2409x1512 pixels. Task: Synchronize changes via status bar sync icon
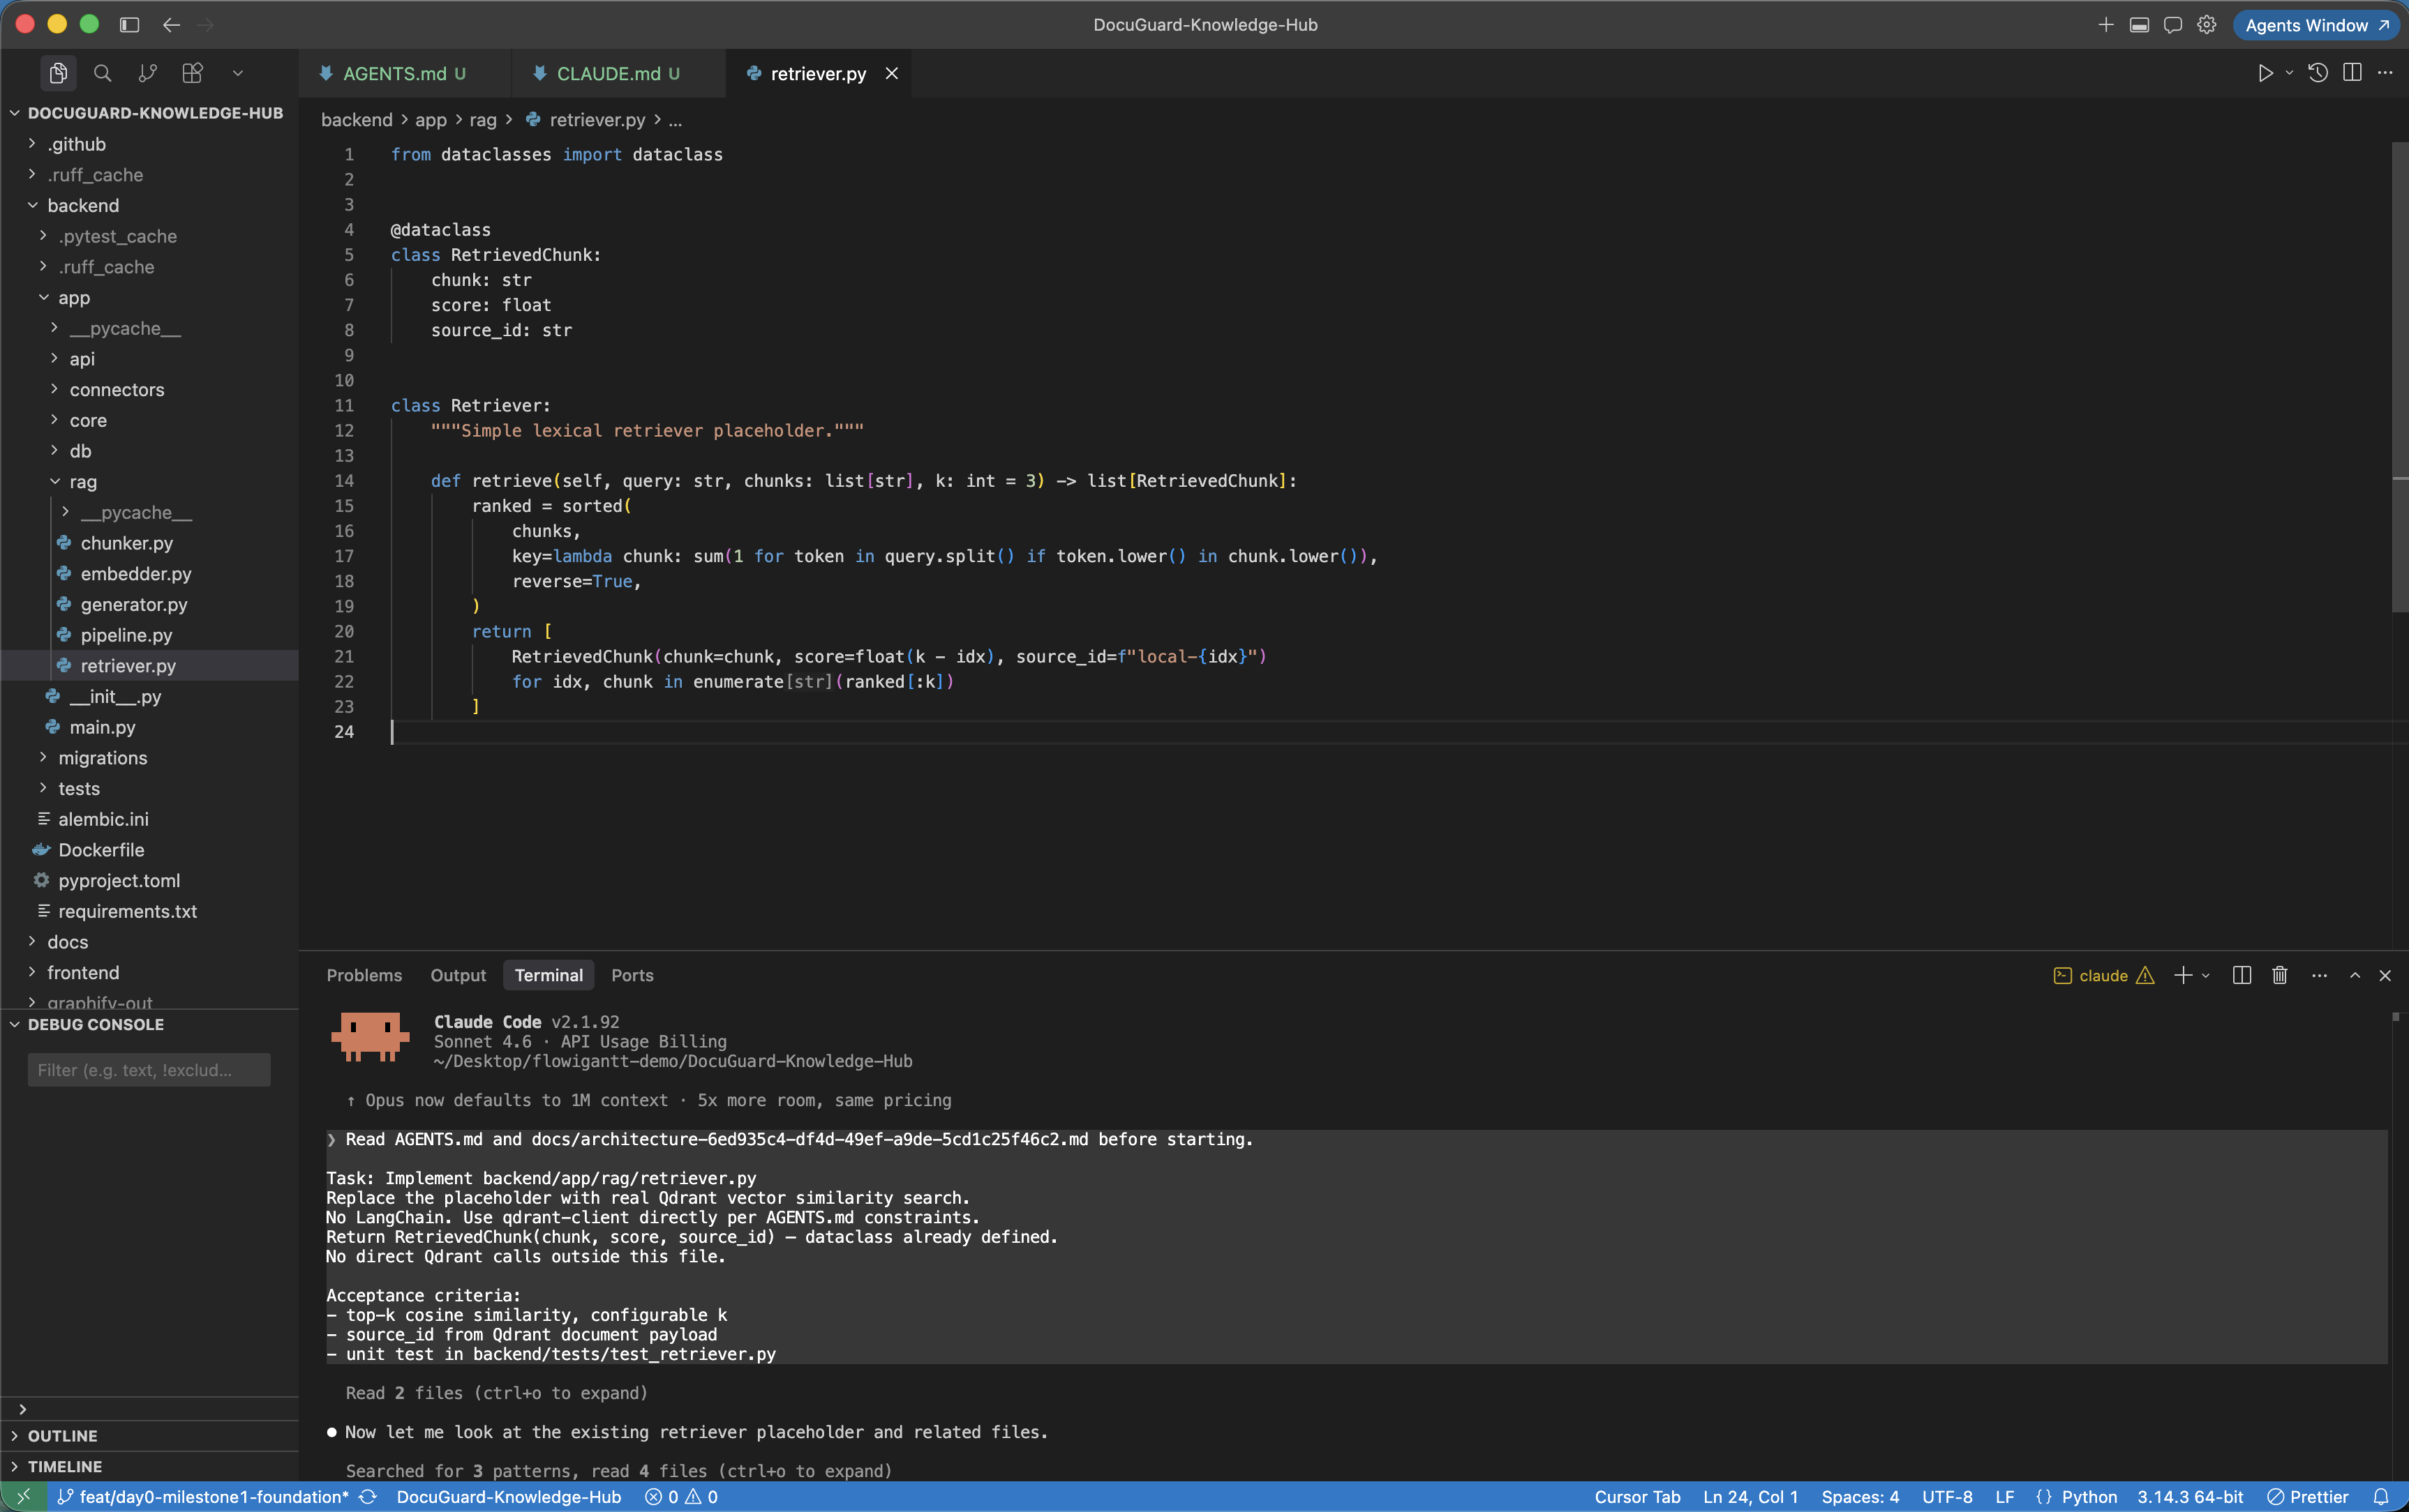pyautogui.click(x=368, y=1497)
